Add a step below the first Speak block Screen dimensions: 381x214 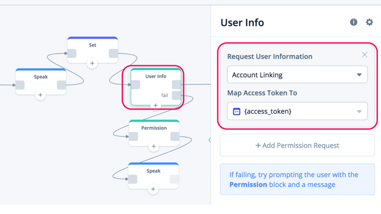click(x=40, y=95)
